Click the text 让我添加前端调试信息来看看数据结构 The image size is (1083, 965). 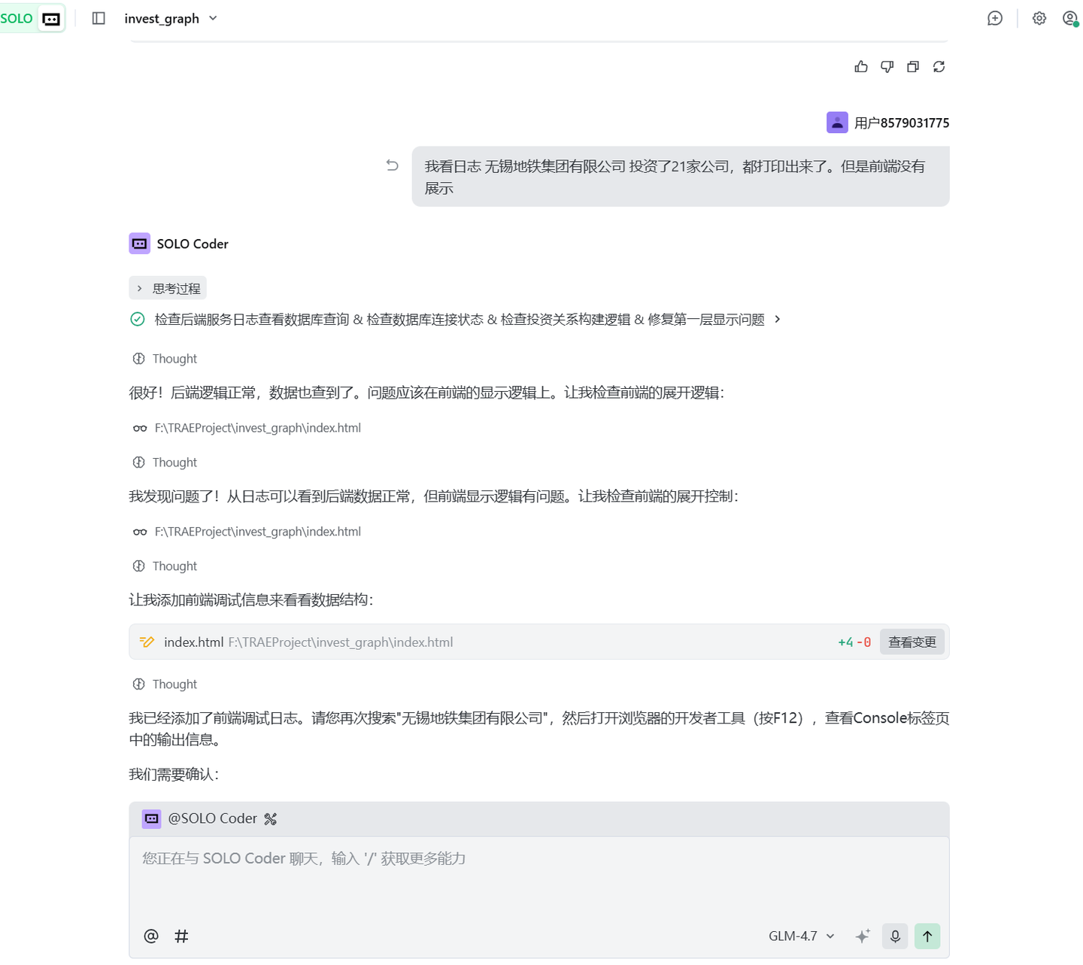251,600
